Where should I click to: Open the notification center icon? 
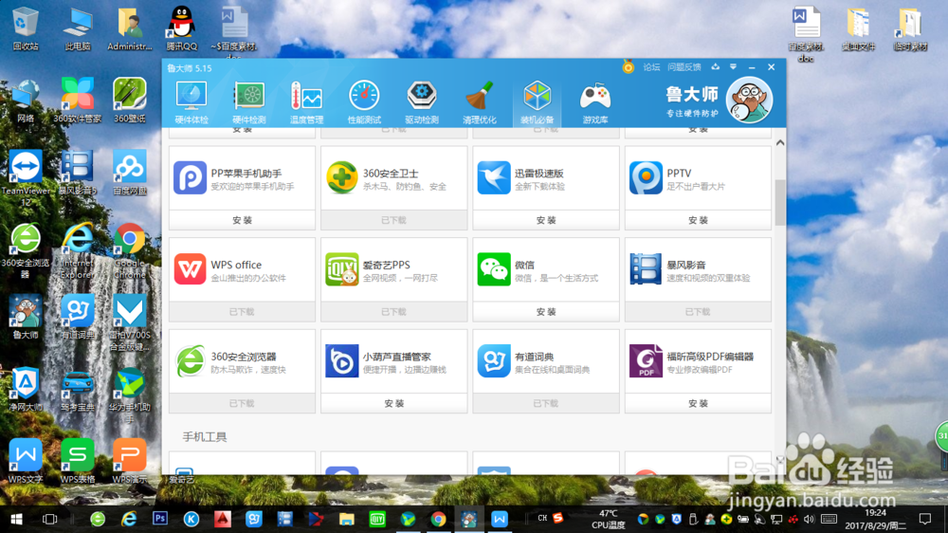924,519
